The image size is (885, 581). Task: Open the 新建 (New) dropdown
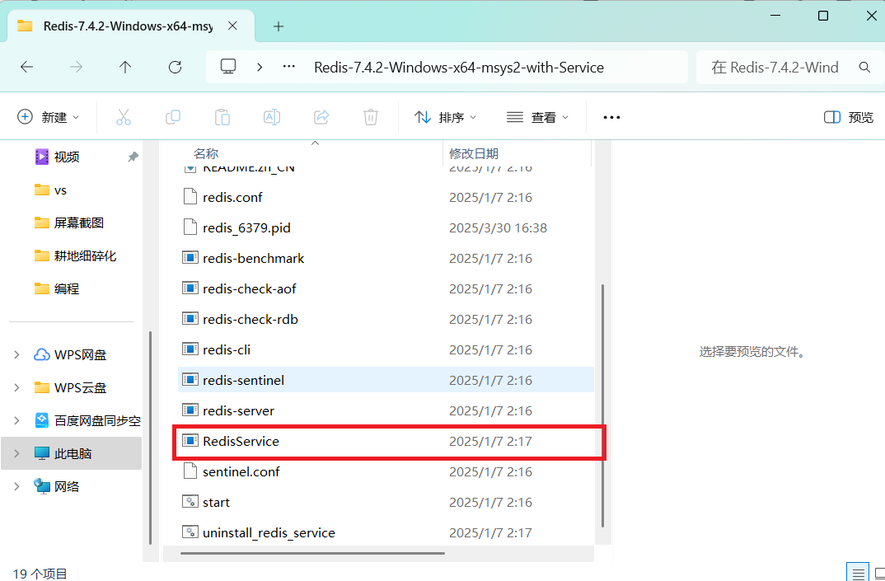(x=48, y=117)
